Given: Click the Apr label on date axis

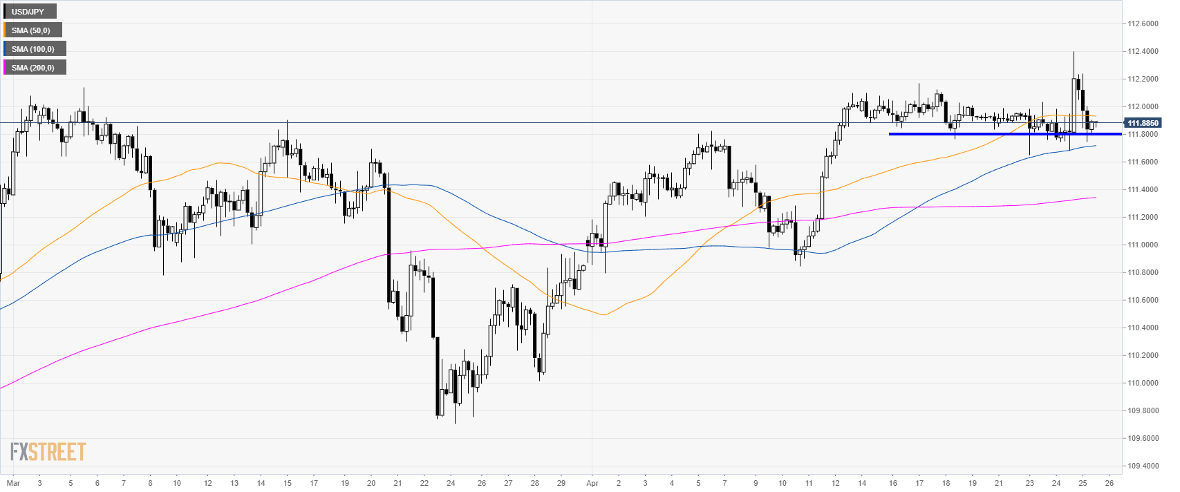Looking at the screenshot, I should 591,483.
